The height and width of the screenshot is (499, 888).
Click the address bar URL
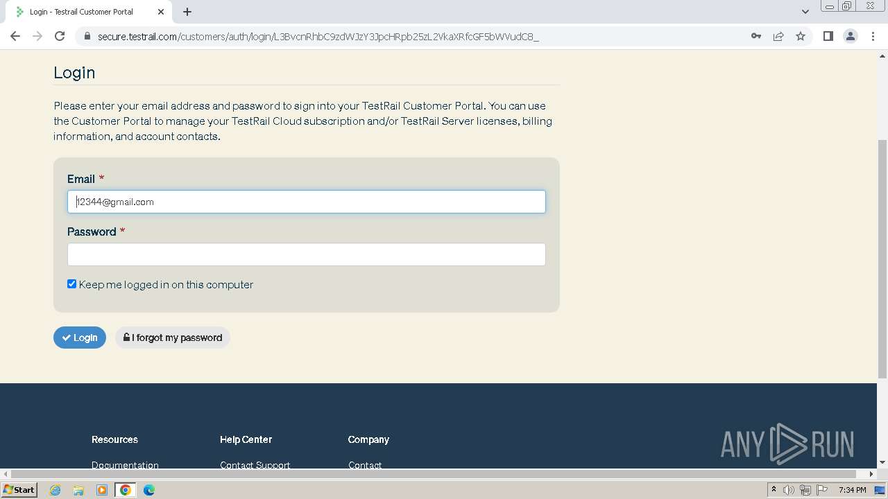coord(318,36)
